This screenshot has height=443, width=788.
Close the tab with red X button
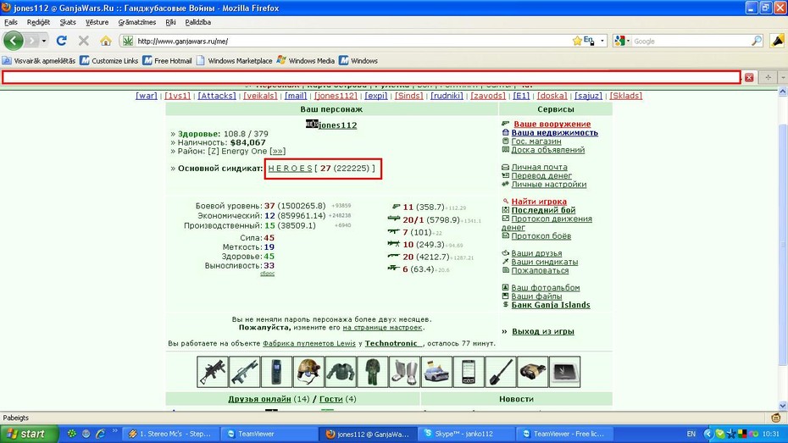point(749,77)
